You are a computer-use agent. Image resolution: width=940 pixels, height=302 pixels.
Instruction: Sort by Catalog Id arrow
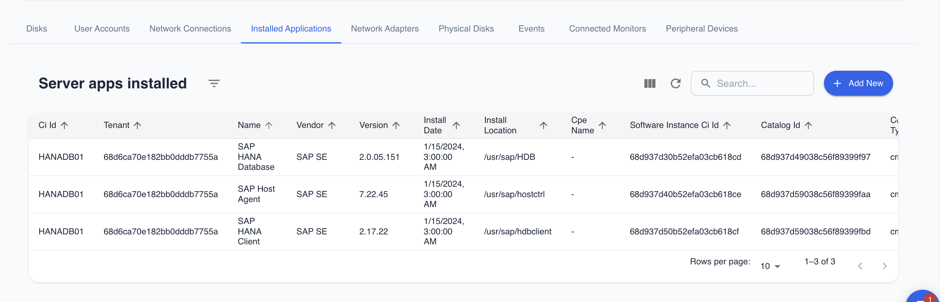click(x=809, y=125)
